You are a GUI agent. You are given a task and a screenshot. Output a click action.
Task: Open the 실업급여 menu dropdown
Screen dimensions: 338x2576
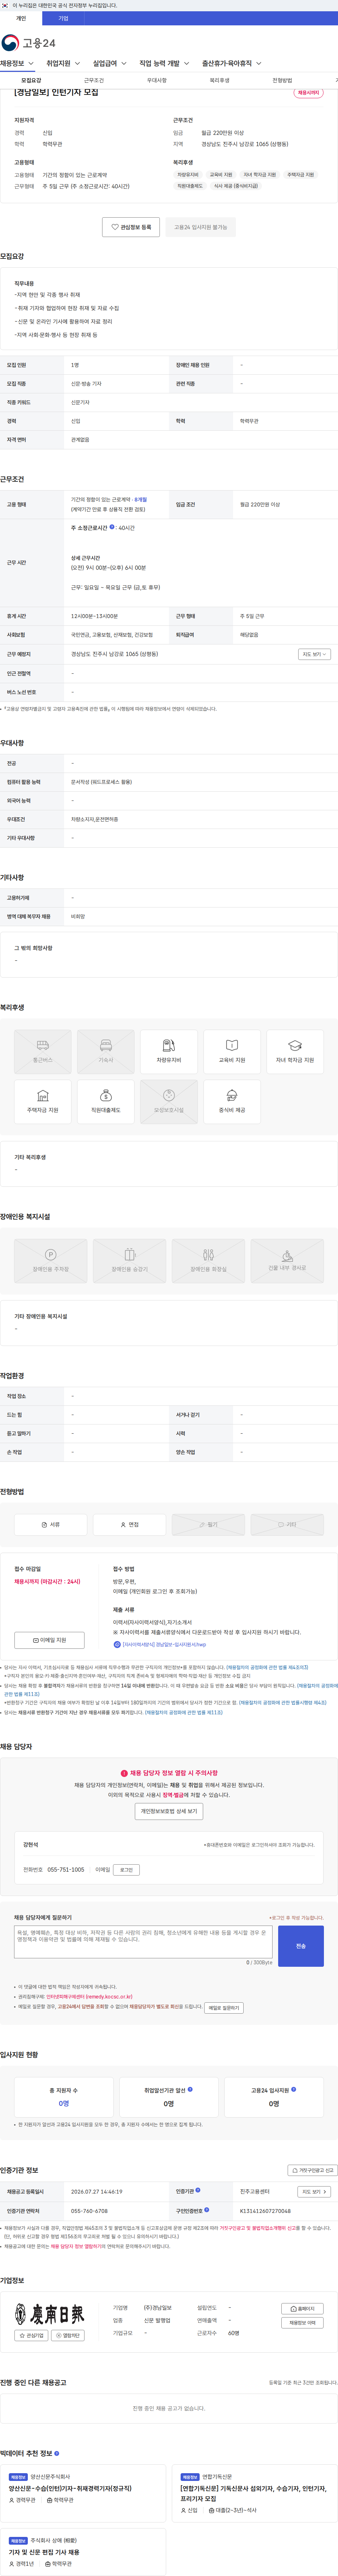(109, 63)
